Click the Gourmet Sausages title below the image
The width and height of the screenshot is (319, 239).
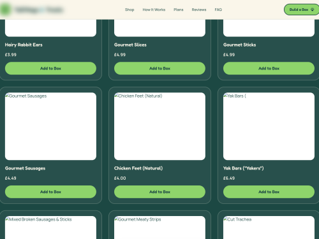25,168
